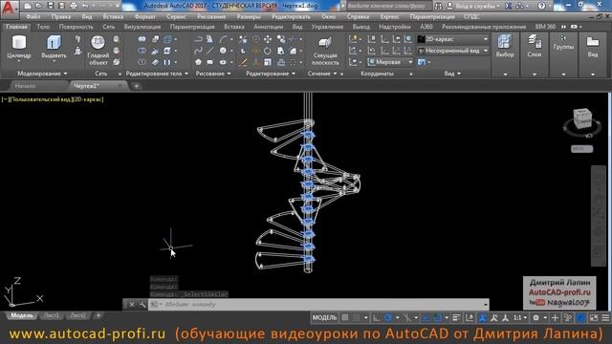Toggle grid display in status bar
The height and width of the screenshot is (344, 612).
(x=345, y=318)
